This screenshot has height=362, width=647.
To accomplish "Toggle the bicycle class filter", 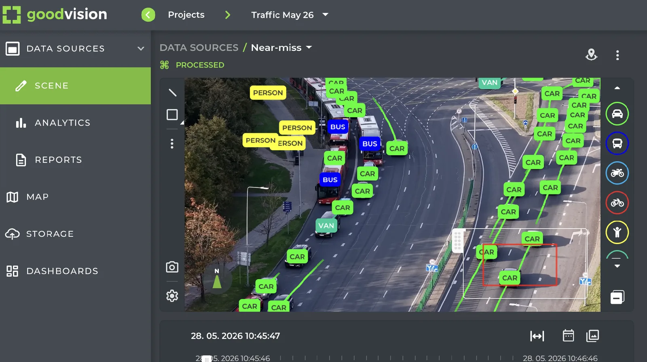I will [x=617, y=202].
